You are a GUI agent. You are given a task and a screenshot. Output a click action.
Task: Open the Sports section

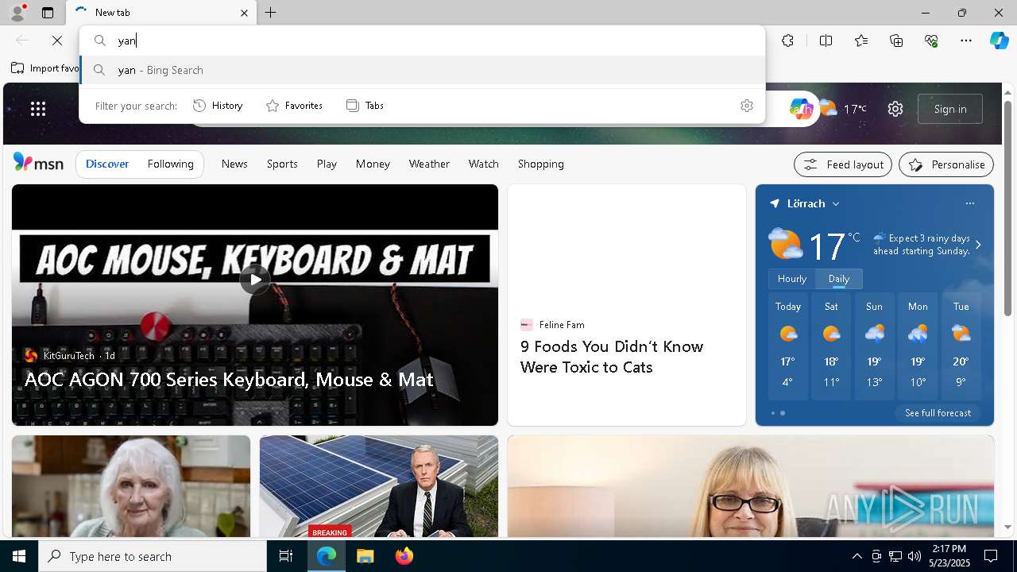pyautogui.click(x=282, y=164)
